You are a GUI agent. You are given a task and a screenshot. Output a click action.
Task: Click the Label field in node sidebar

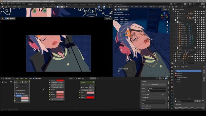click(x=157, y=91)
